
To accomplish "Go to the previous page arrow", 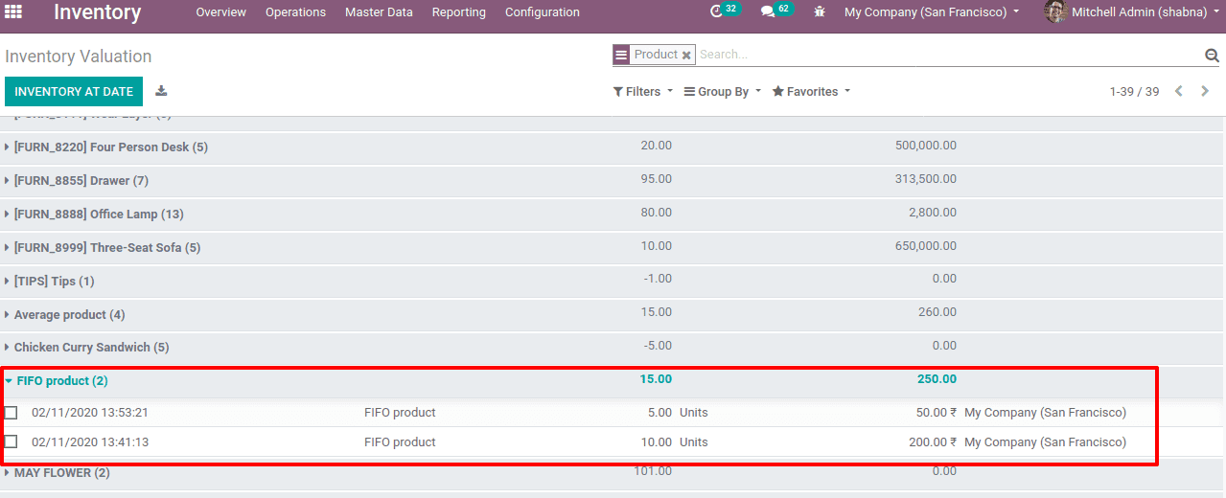I will 1179,91.
